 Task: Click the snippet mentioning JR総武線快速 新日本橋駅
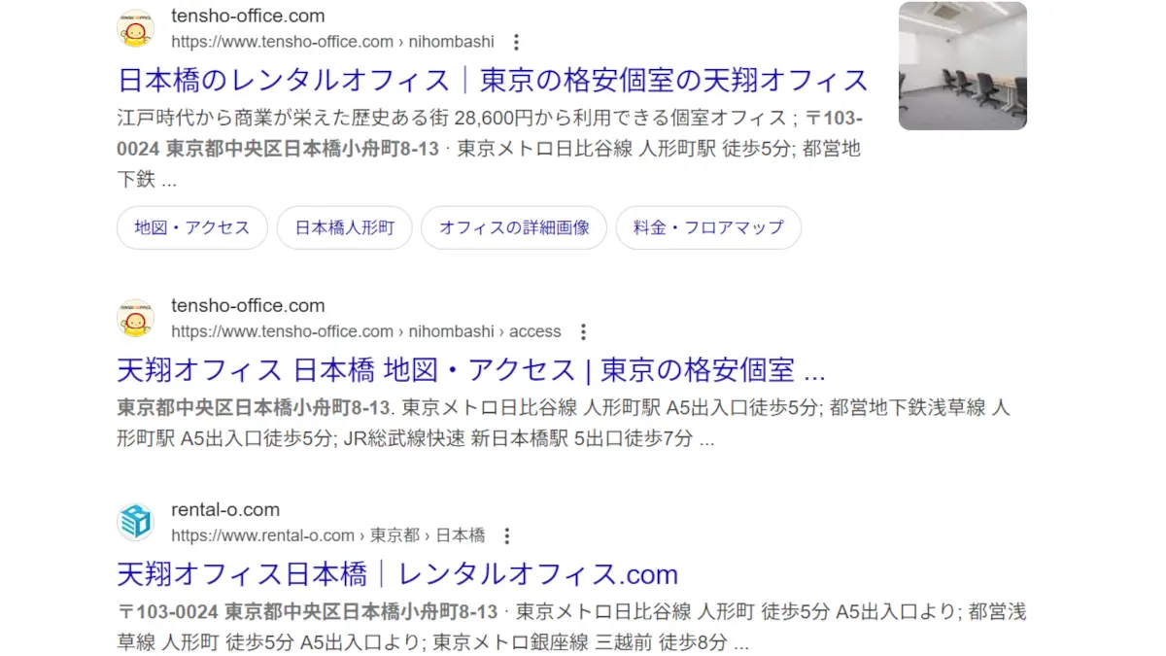pyautogui.click(x=564, y=423)
